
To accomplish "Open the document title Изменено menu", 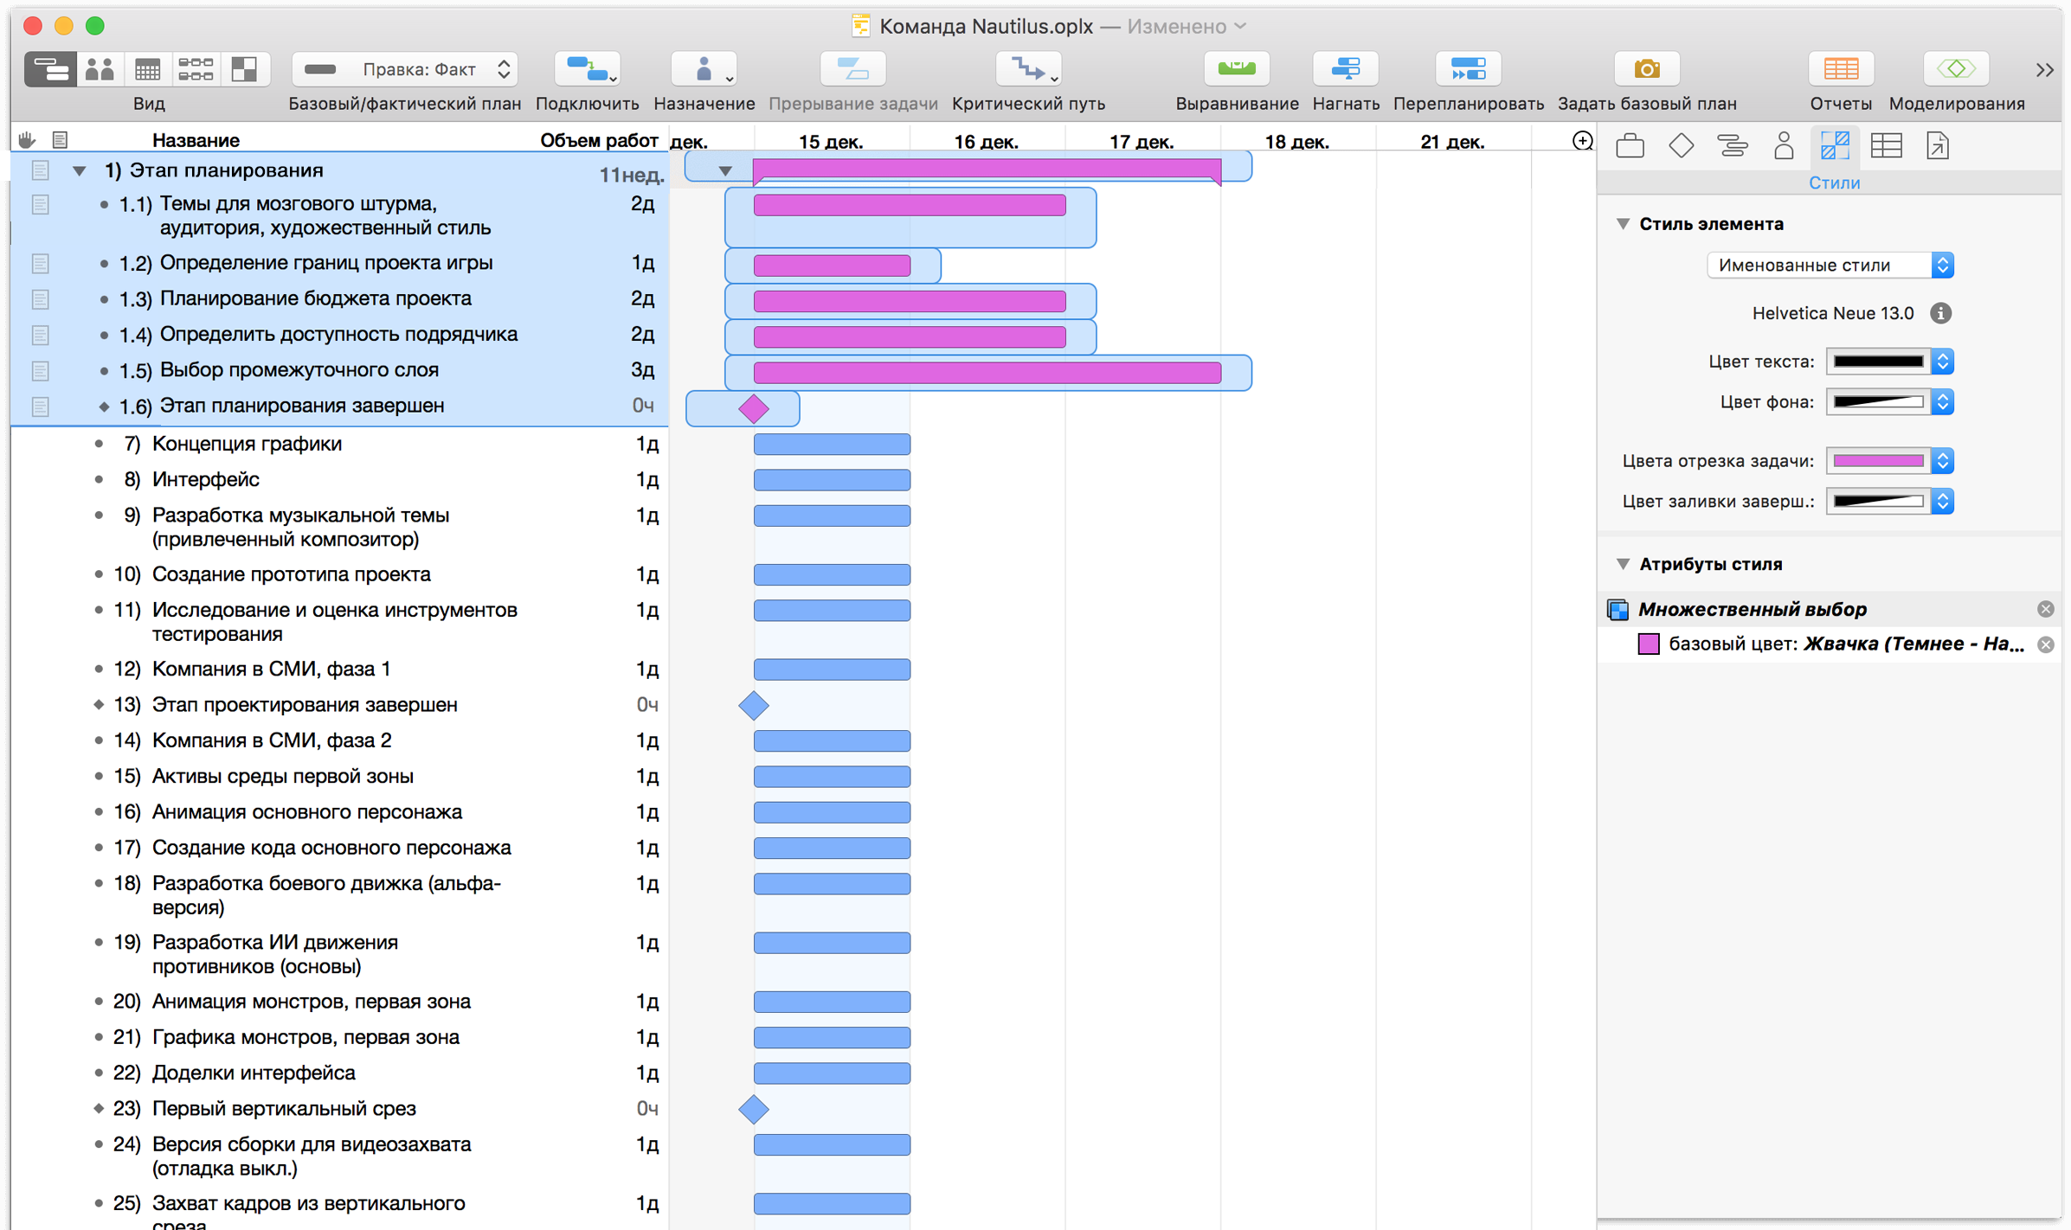I will [1187, 27].
